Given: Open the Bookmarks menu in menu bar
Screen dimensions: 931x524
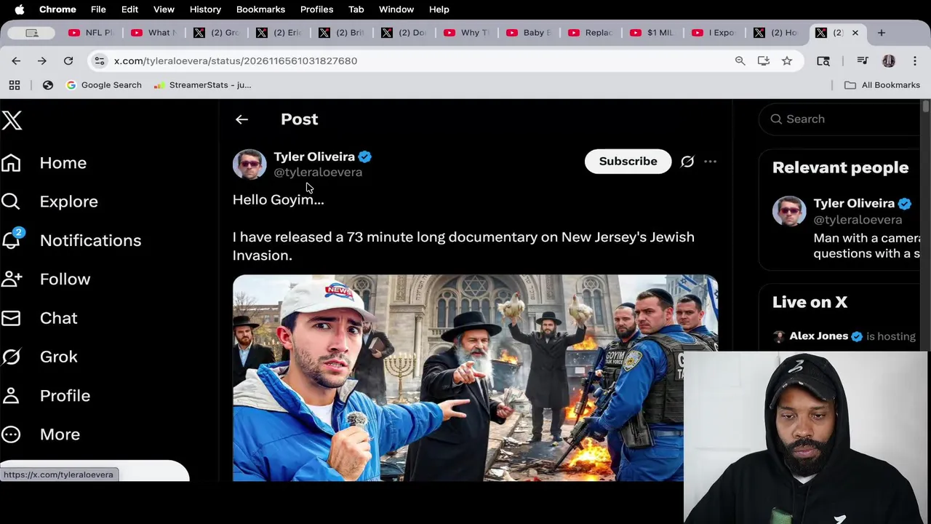Looking at the screenshot, I should pyautogui.click(x=260, y=9).
